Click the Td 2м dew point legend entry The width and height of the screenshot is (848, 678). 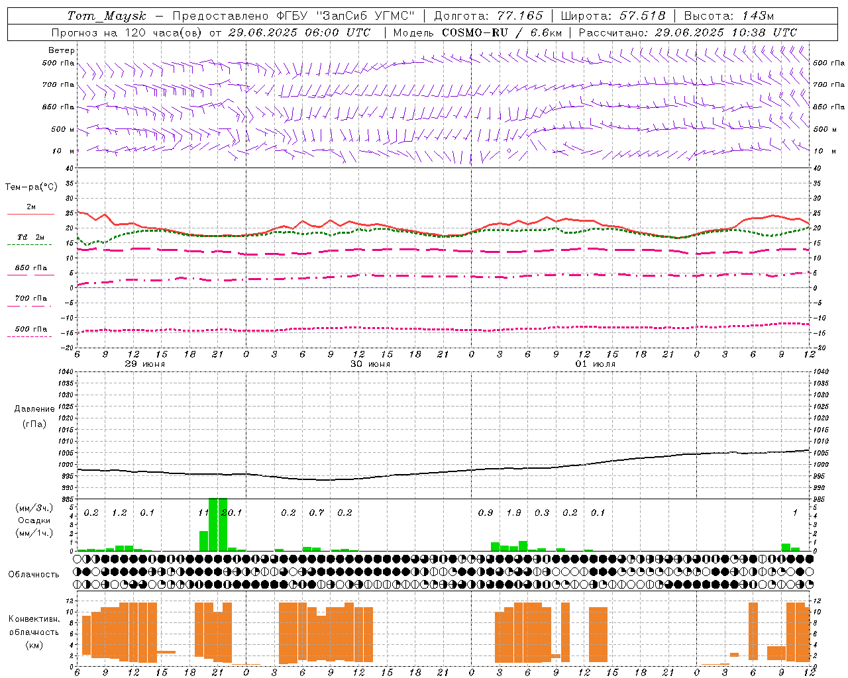pos(30,237)
